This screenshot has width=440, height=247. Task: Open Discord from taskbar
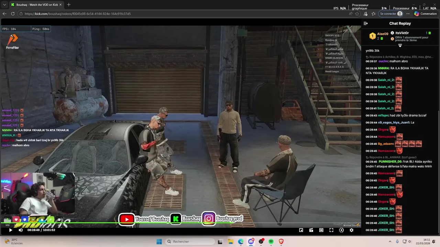[251, 242]
